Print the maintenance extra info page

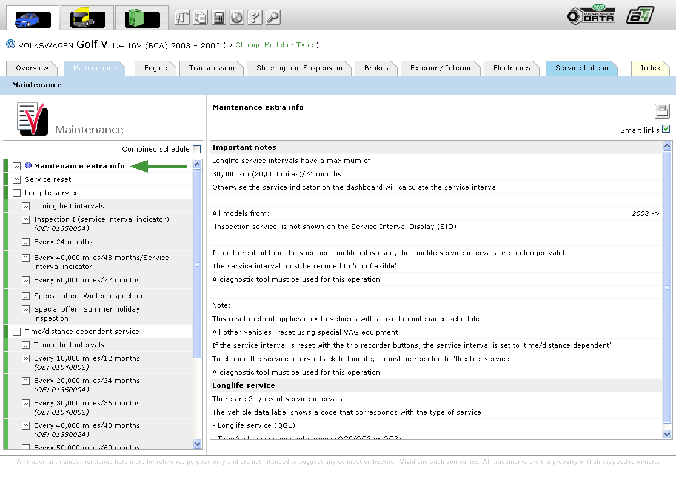662,111
